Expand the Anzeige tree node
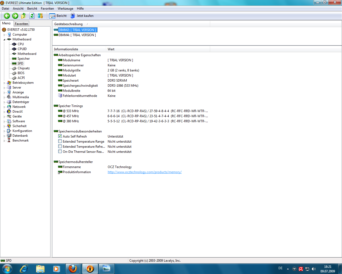Screen dimensions: 342x274 click(x=4, y=93)
